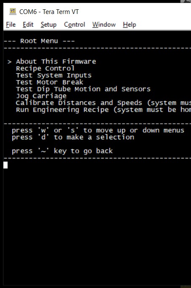Click the '>' selection arrow marker
The height and width of the screenshot is (288, 191).
tap(10, 62)
